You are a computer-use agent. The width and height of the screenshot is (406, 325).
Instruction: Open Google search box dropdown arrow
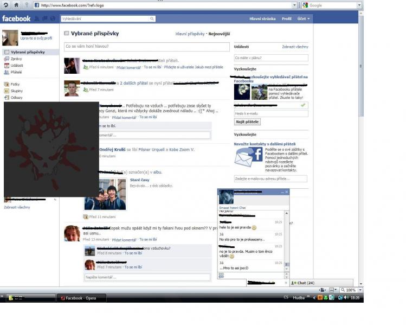(359, 5)
